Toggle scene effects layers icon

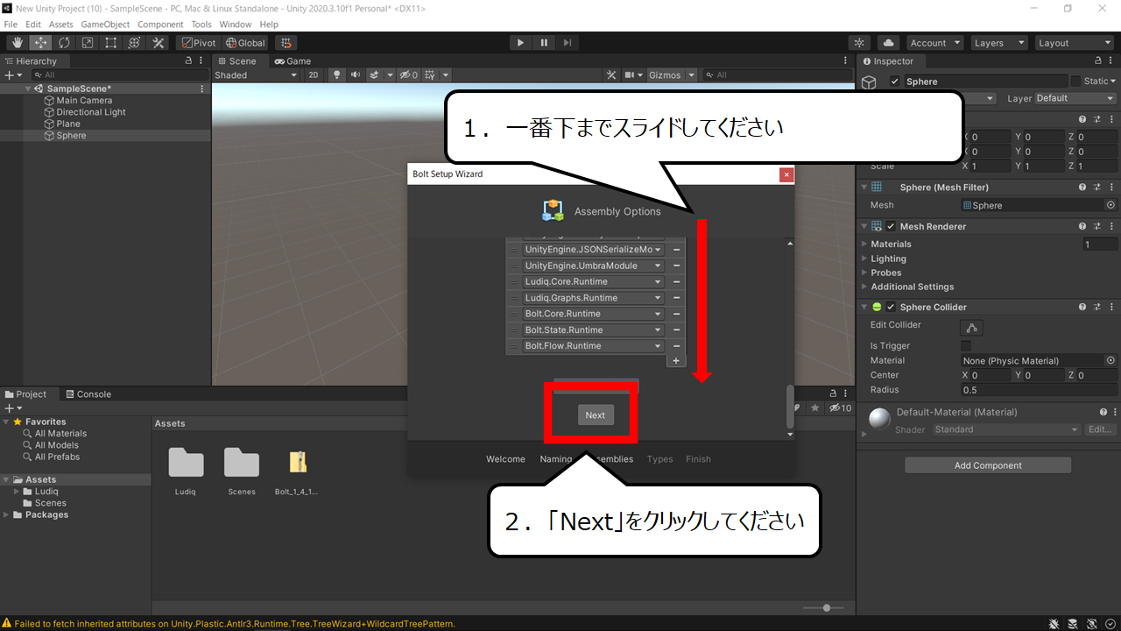[x=374, y=75]
